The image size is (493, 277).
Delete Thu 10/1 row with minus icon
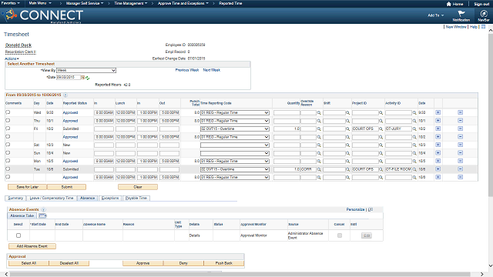point(461,121)
